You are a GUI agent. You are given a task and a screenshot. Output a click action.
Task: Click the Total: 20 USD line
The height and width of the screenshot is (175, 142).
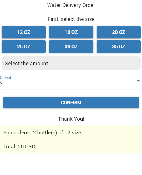click(x=19, y=147)
